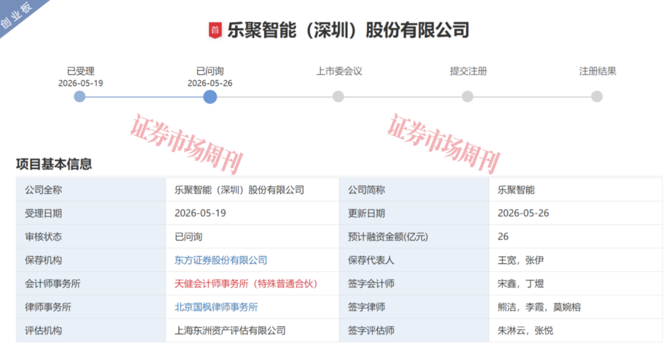The image size is (666, 344).
Task: Select the 已问询 timeline node
Action: (210, 96)
